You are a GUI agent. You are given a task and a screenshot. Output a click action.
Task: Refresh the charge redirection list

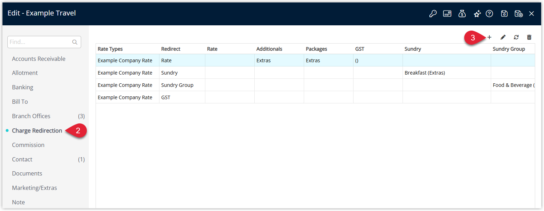(x=516, y=37)
